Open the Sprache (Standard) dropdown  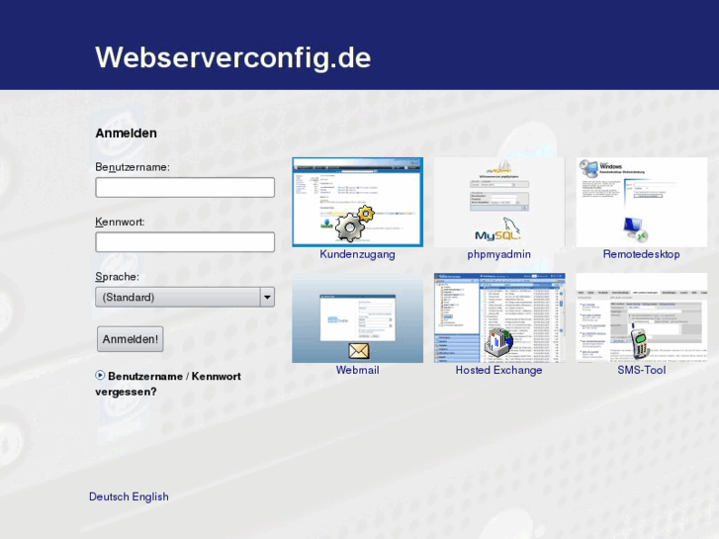point(185,297)
